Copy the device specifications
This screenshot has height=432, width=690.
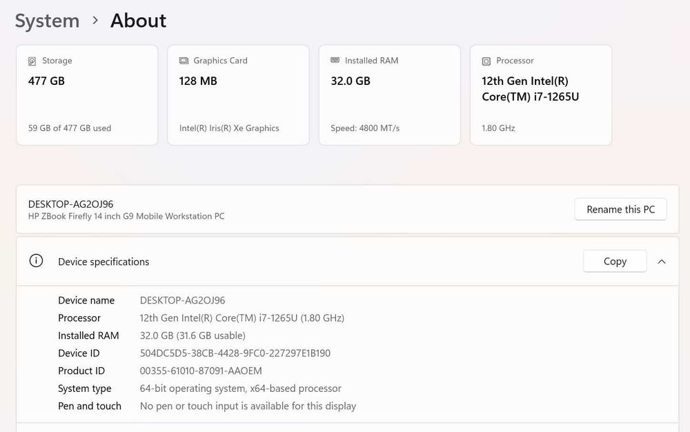pos(615,262)
